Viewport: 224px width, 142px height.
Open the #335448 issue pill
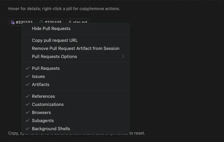point(50,21)
